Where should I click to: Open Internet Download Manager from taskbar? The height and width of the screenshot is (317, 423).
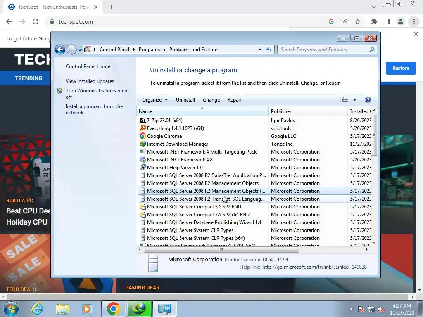tap(139, 309)
